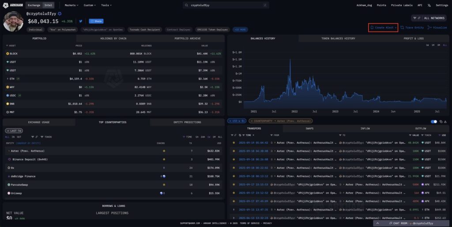Open the 2025-09-19 05:04:42 transaction link

pos(253,143)
